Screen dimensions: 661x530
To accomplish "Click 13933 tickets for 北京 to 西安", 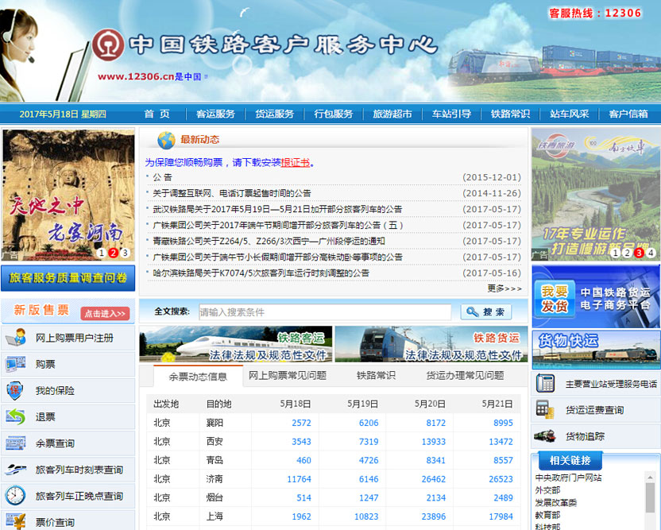I will tap(433, 442).
